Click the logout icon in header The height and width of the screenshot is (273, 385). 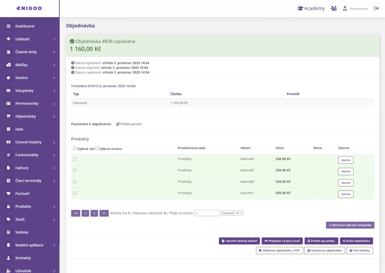point(376,8)
